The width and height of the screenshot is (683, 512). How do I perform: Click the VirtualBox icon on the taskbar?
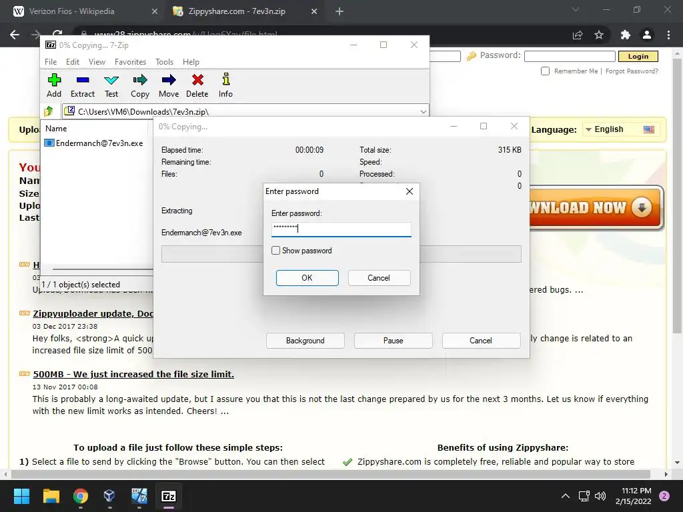pyautogui.click(x=109, y=496)
